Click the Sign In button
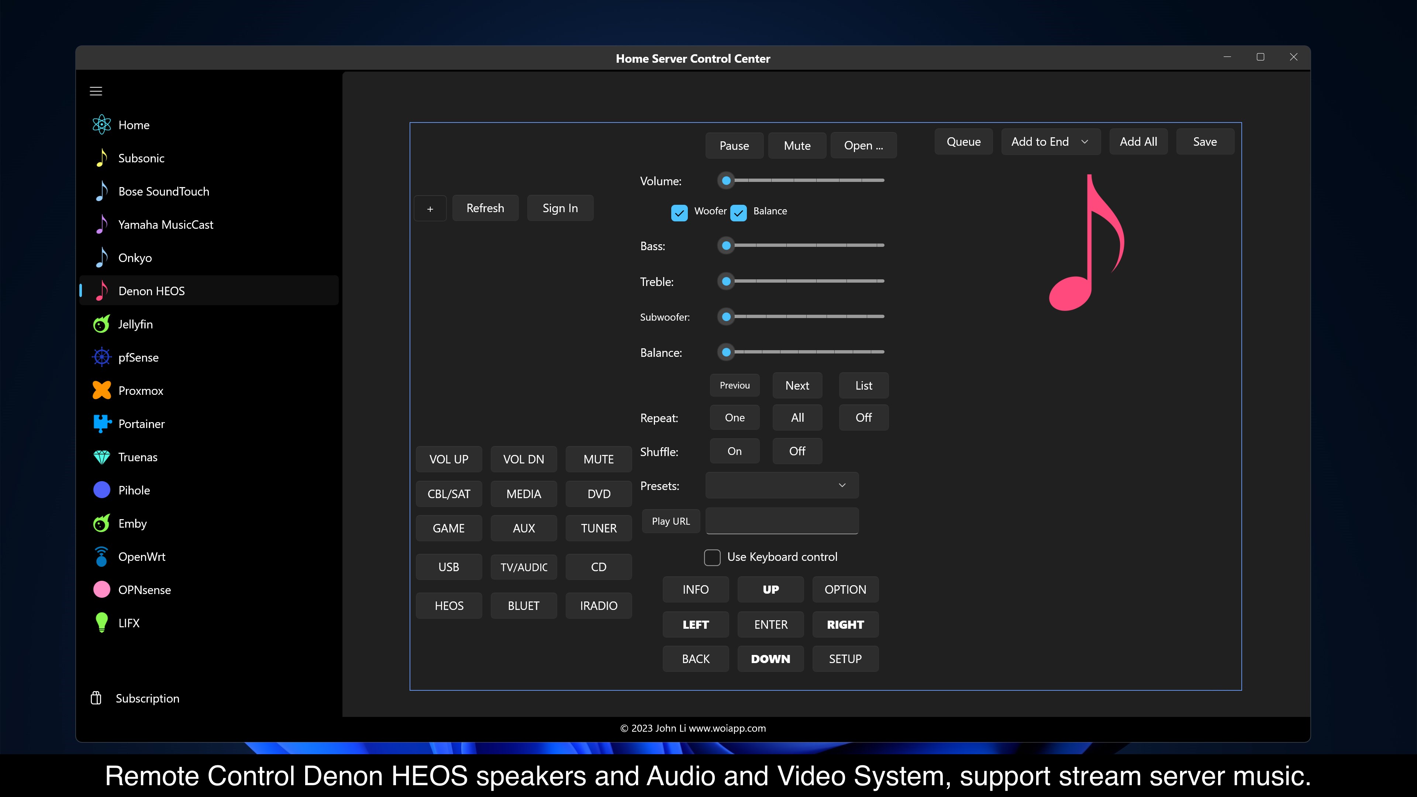 pos(560,208)
